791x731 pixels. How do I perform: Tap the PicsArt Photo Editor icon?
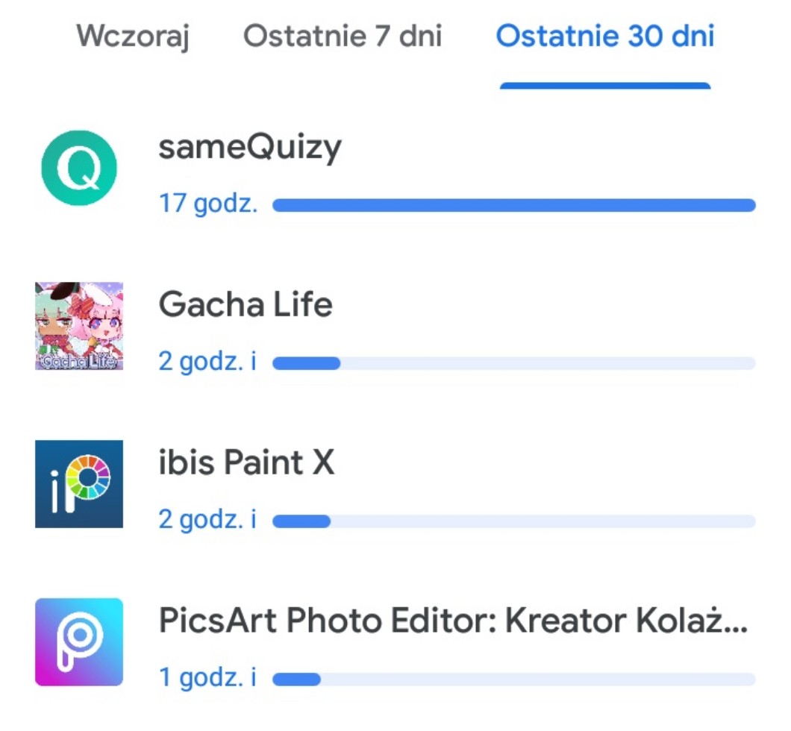(x=79, y=641)
